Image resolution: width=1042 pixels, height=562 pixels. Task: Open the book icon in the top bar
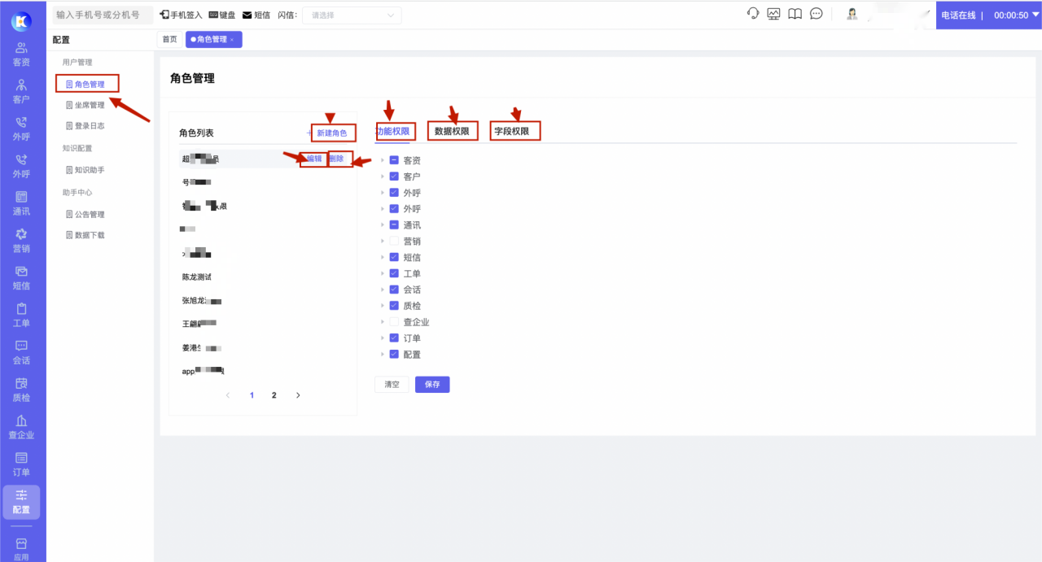pos(795,14)
